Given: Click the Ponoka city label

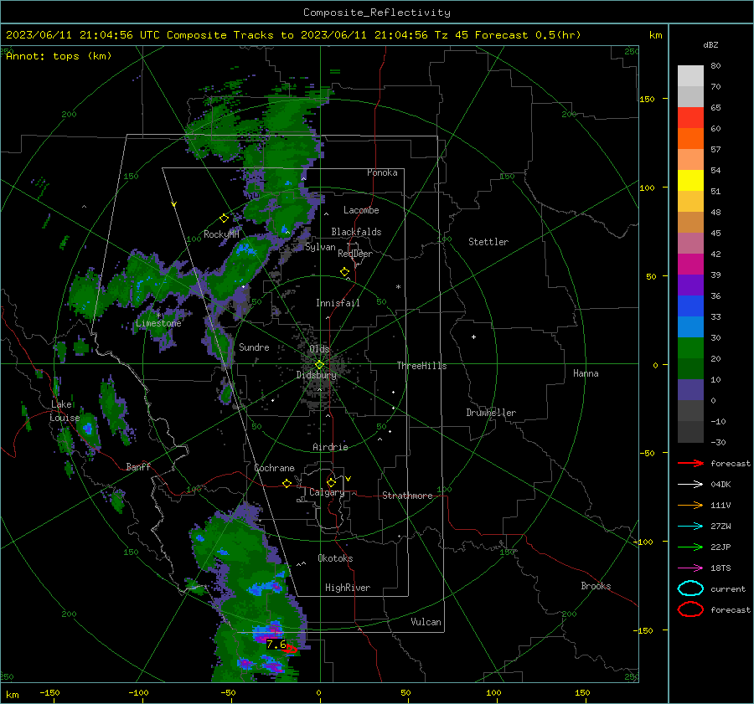Looking at the screenshot, I should (382, 172).
